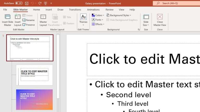Viewport: 200px width, 112px height.
Task: Click the thumbnail pane scrollbar thumb
Action: (x=58, y=66)
